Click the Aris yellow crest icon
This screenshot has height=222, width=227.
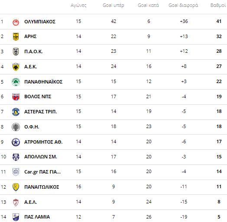pyautogui.click(x=16, y=37)
